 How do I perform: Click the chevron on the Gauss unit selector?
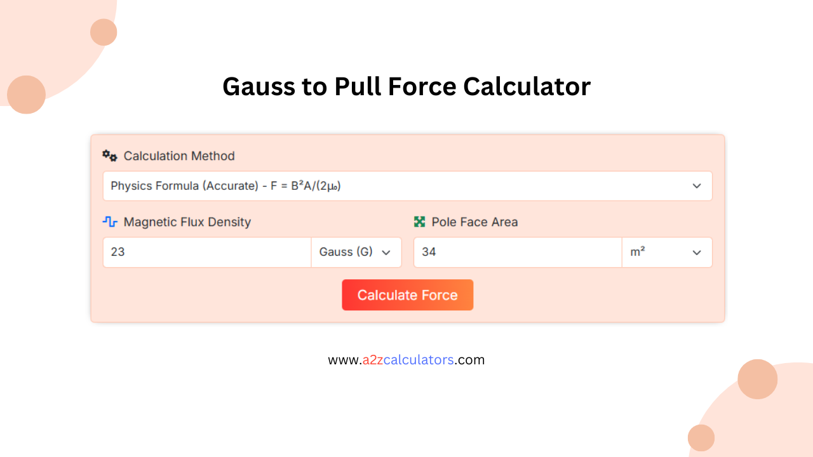(386, 252)
